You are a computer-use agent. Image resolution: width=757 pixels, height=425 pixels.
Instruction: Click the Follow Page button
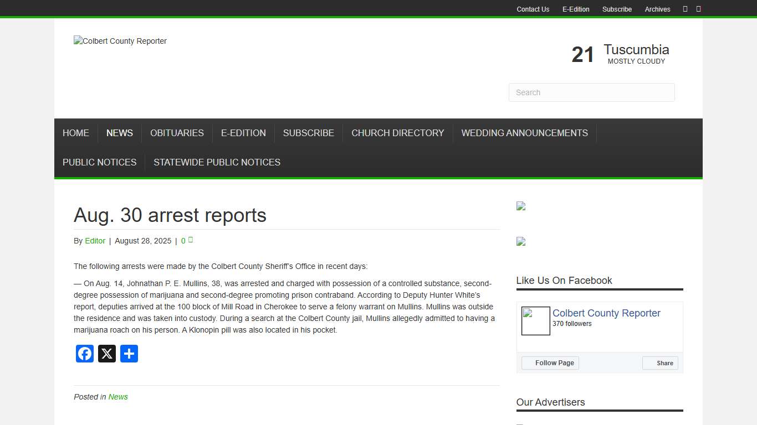(x=550, y=362)
